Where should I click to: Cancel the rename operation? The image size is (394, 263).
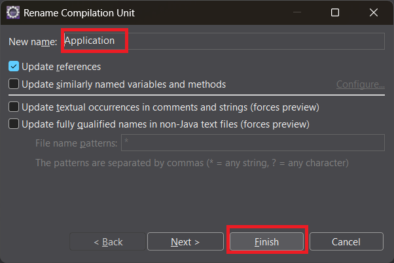click(346, 242)
